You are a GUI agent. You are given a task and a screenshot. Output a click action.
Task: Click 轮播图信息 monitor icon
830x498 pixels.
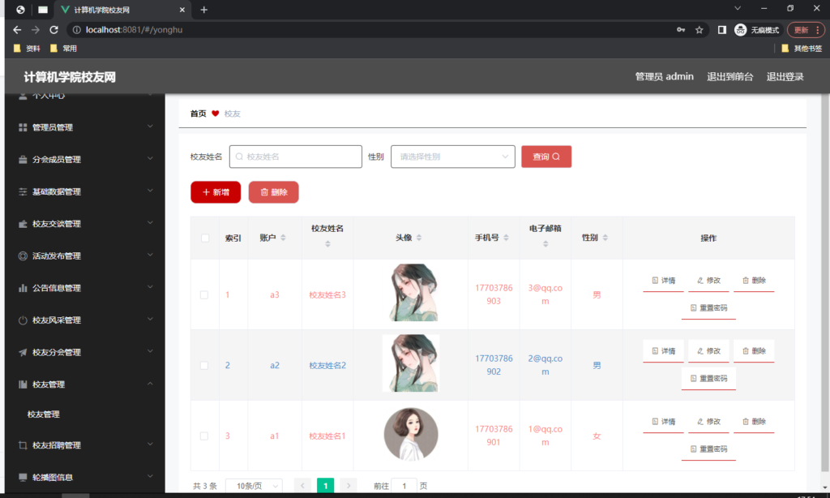[23, 478]
